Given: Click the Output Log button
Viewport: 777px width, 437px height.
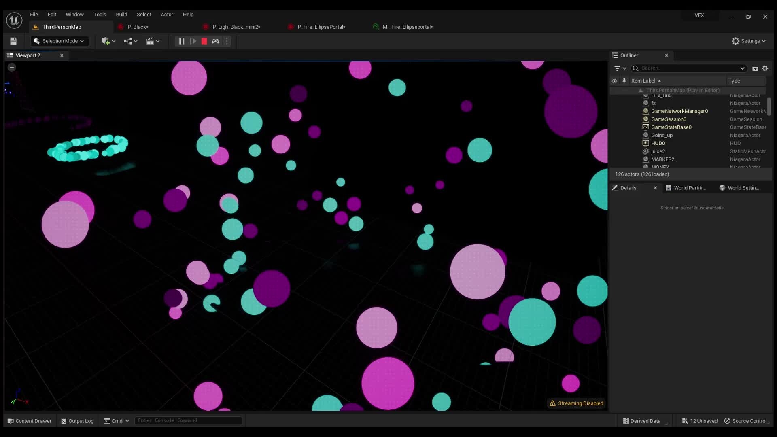Looking at the screenshot, I should coord(77,421).
